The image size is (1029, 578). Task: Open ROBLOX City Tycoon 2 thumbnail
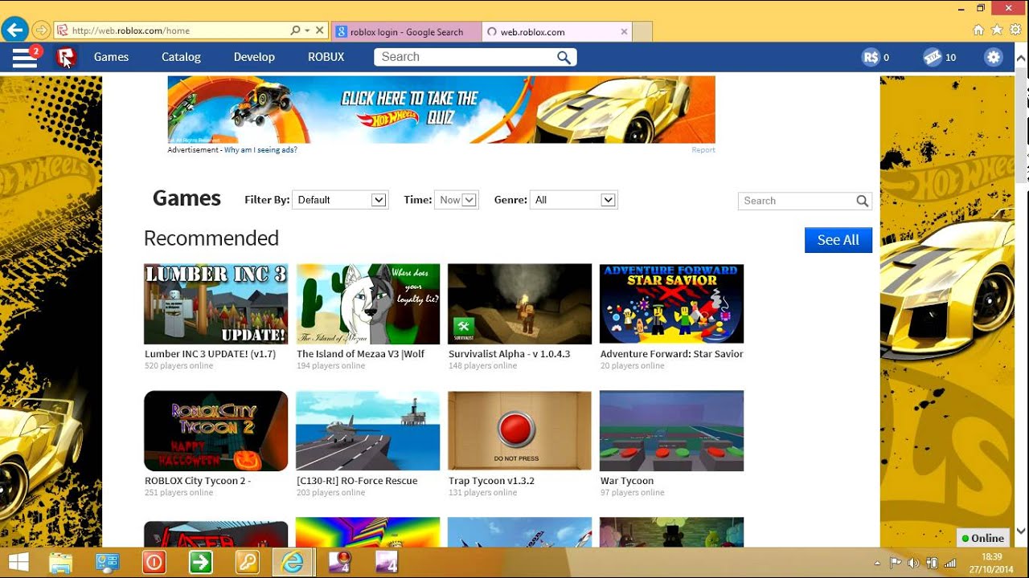point(216,431)
